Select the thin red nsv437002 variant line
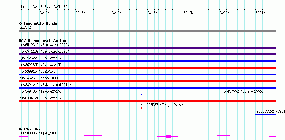Screen dimensions: 285x140 tap(249, 94)
